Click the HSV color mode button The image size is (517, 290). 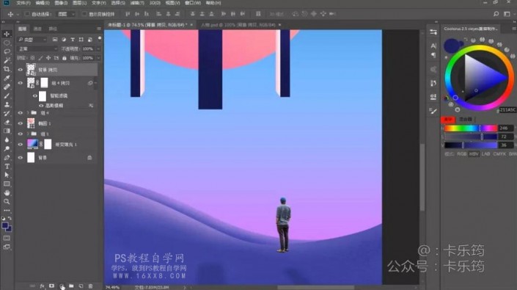point(474,154)
